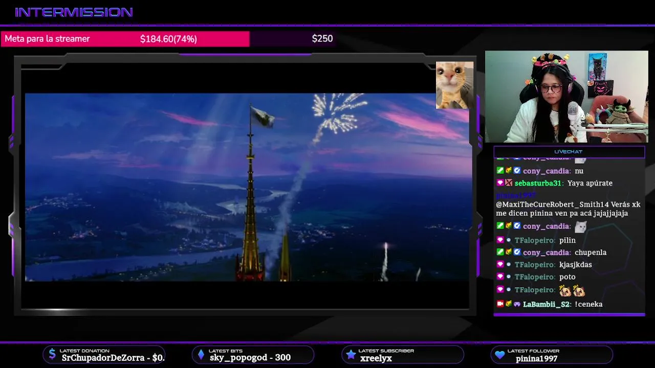This screenshot has width=655, height=368.
Task: Click the INTERMISSION title
Action: point(74,12)
